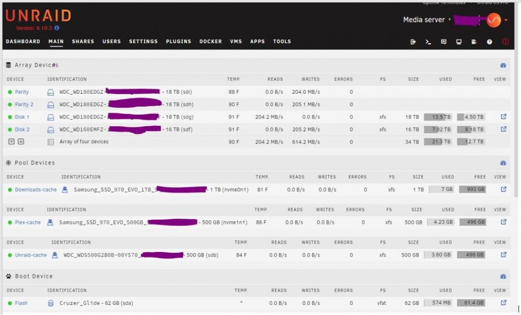521x315 pixels.
Task: Open the web terminal icon
Action: [428, 42]
